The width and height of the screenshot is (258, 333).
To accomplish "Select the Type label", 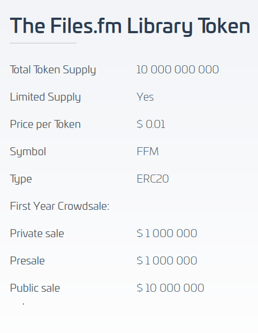I will 21,179.
